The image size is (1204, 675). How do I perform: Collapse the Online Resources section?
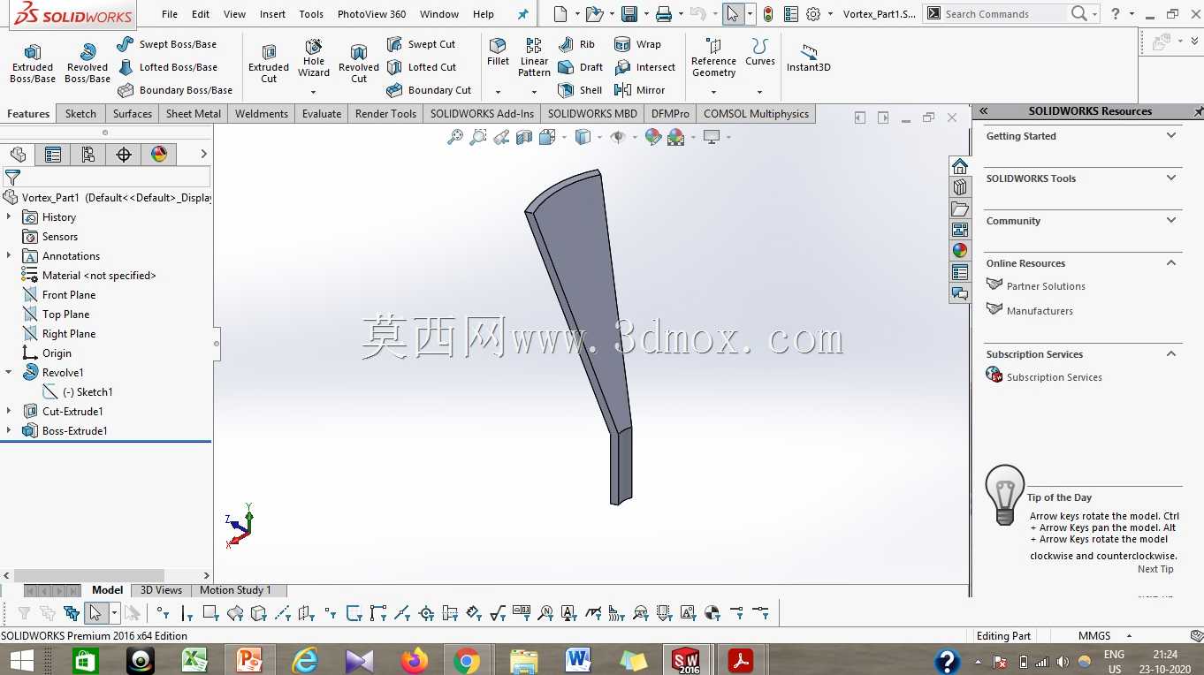[1171, 263]
